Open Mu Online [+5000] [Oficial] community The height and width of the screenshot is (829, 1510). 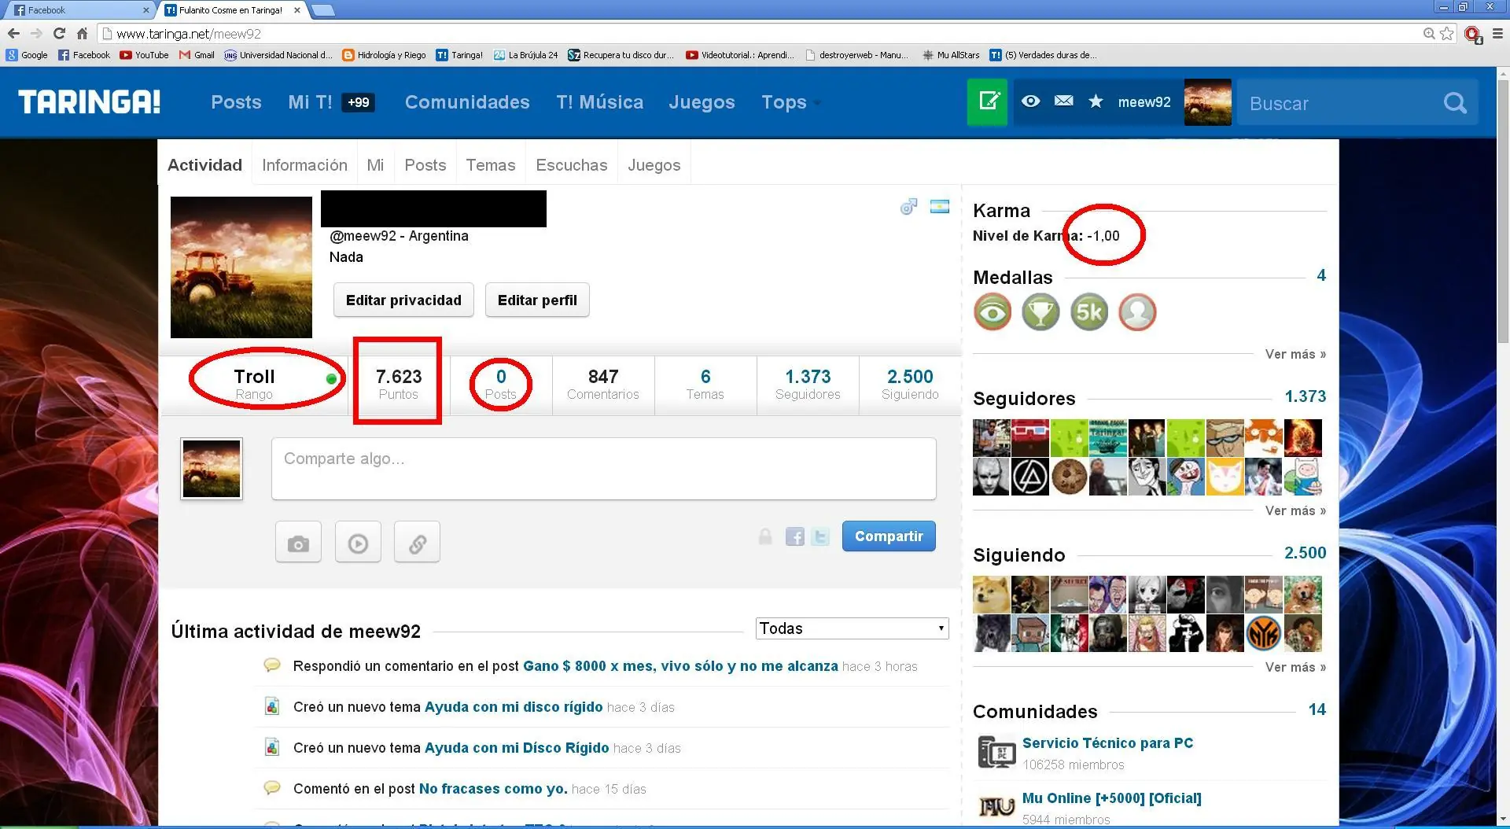1111,798
